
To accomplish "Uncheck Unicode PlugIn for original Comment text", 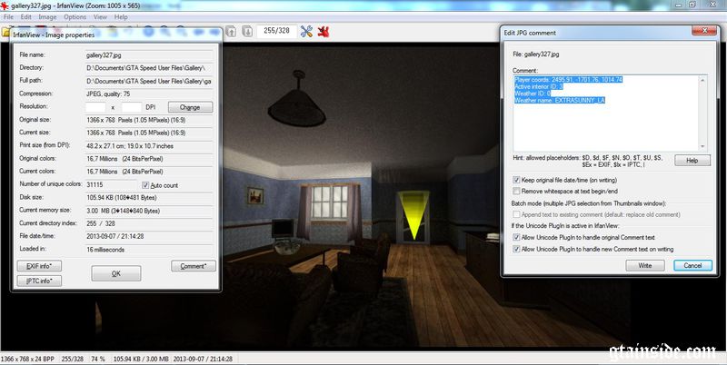I will coord(516,237).
